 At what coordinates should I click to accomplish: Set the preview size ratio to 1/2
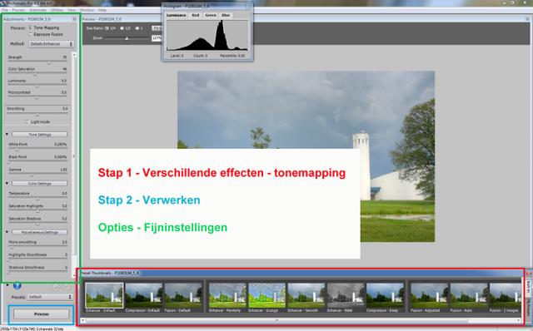[x=126, y=28]
